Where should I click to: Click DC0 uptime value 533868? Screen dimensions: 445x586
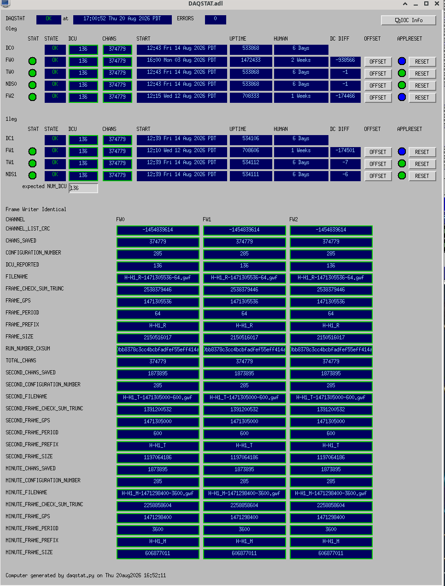click(251, 49)
